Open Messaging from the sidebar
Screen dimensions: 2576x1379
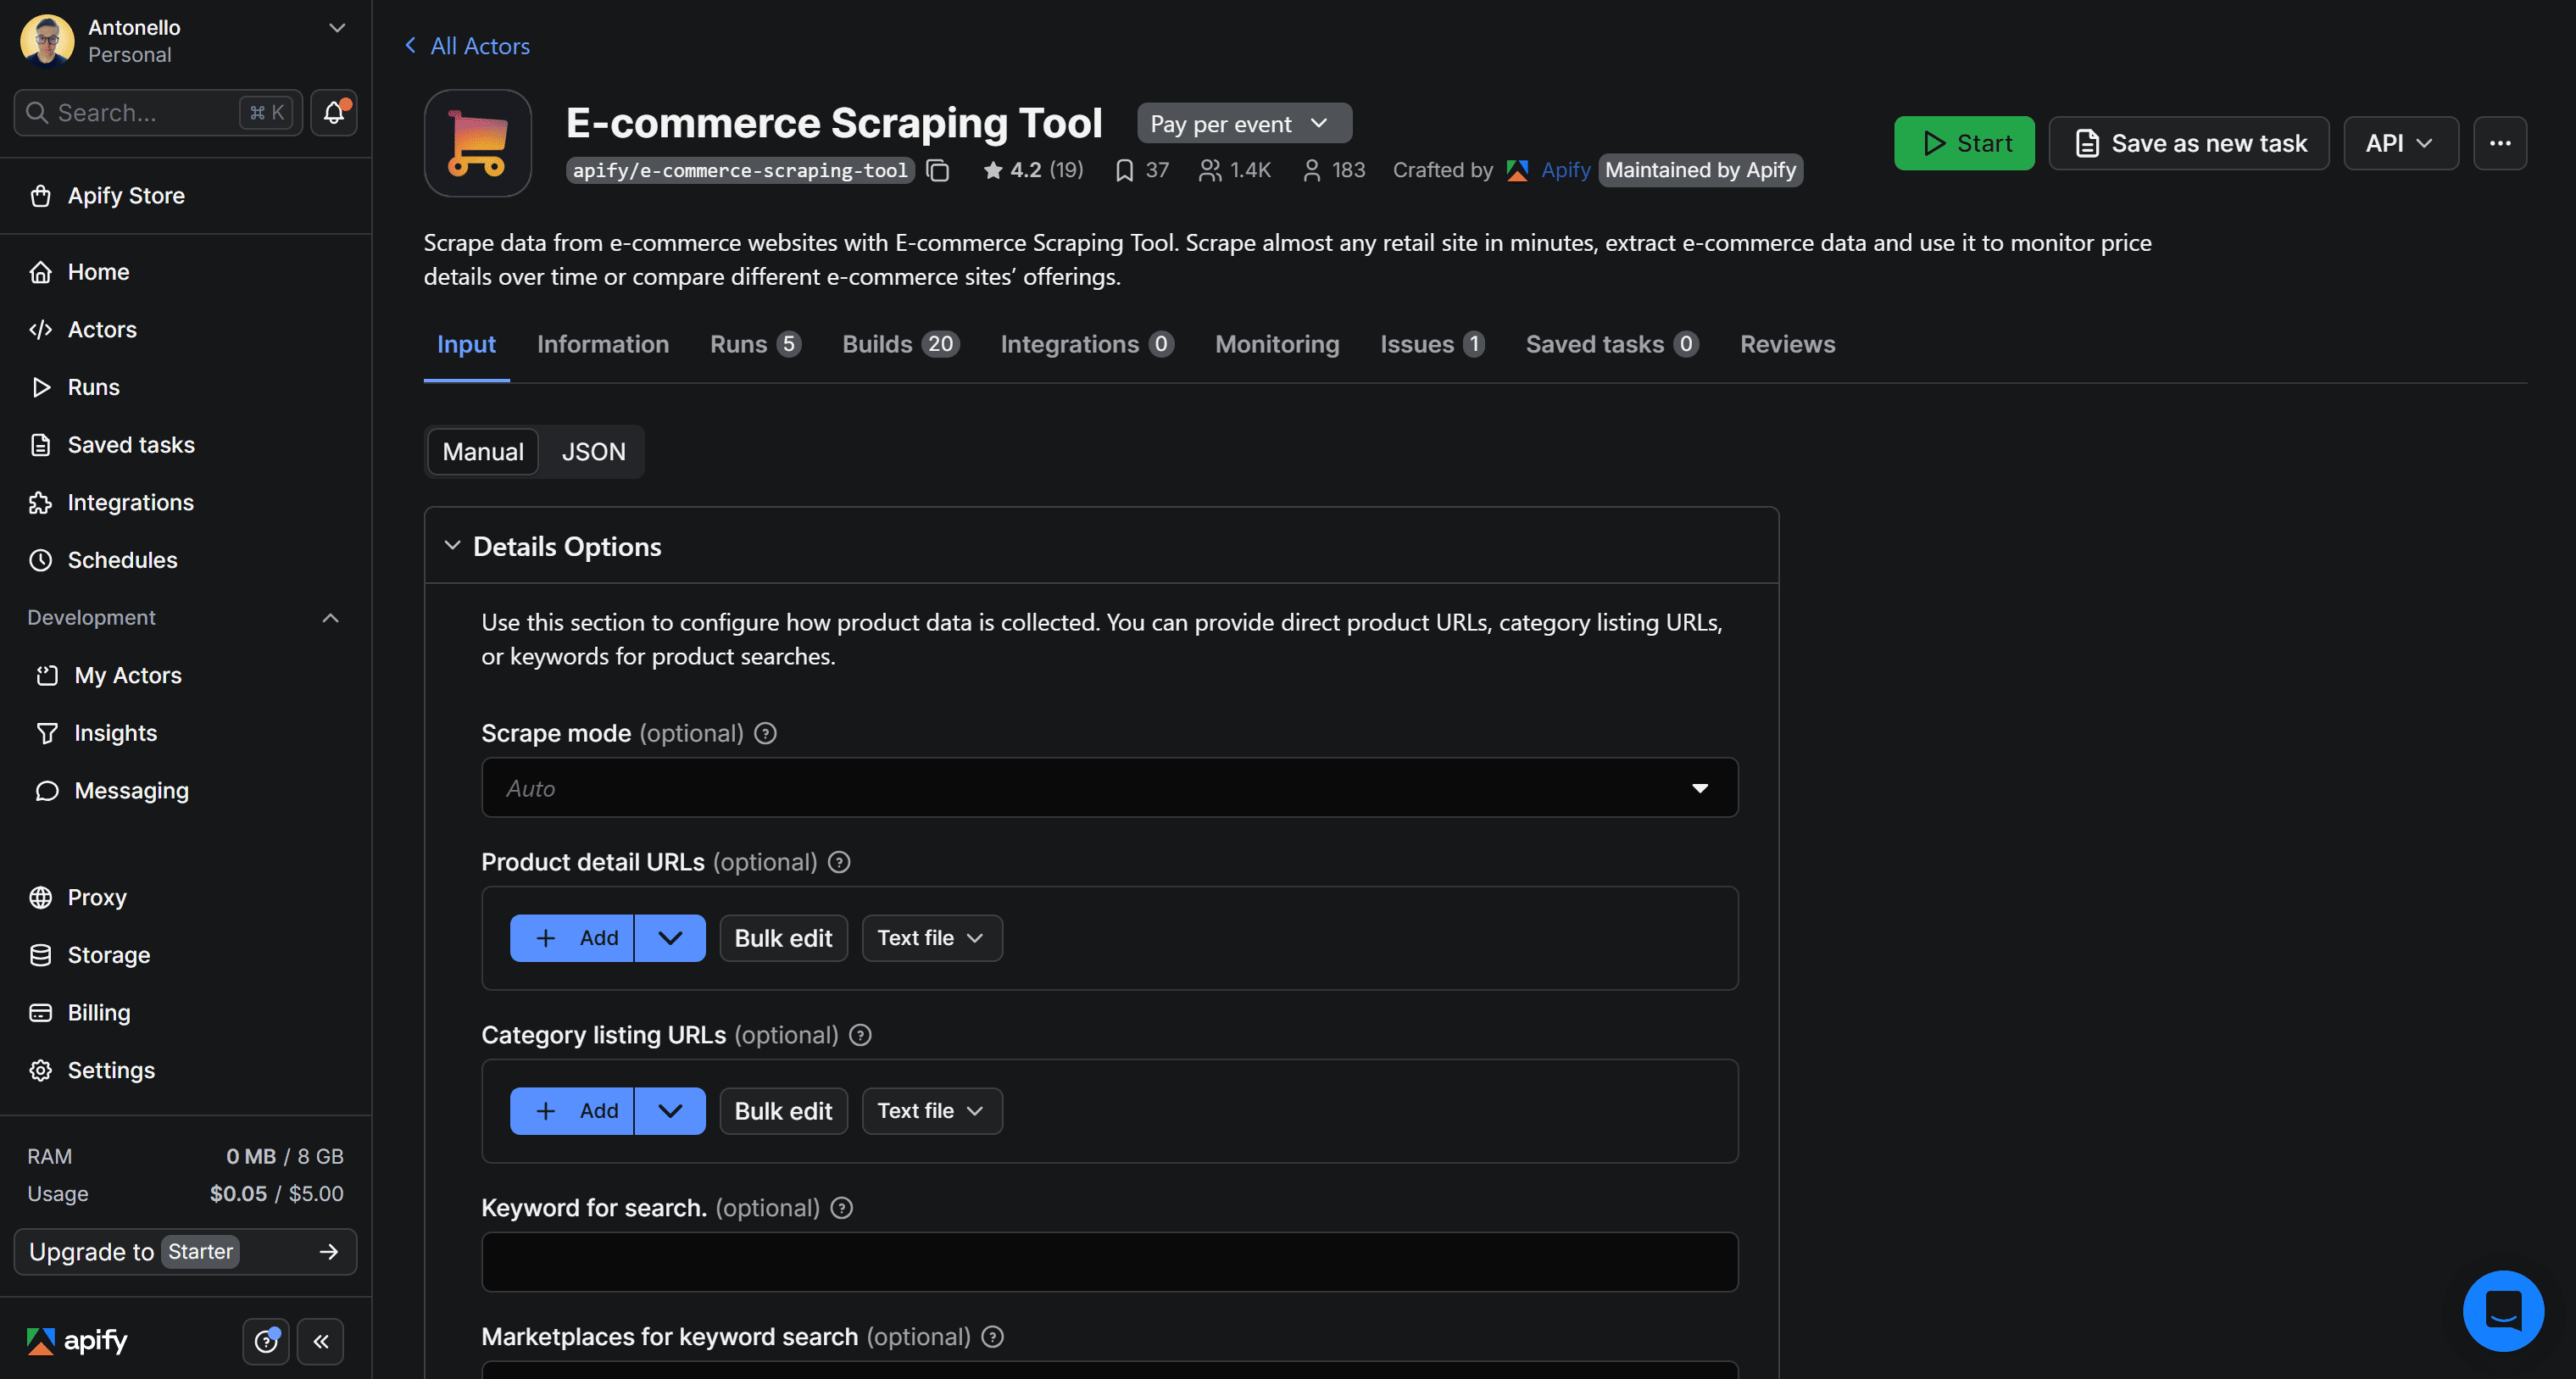pyautogui.click(x=131, y=790)
